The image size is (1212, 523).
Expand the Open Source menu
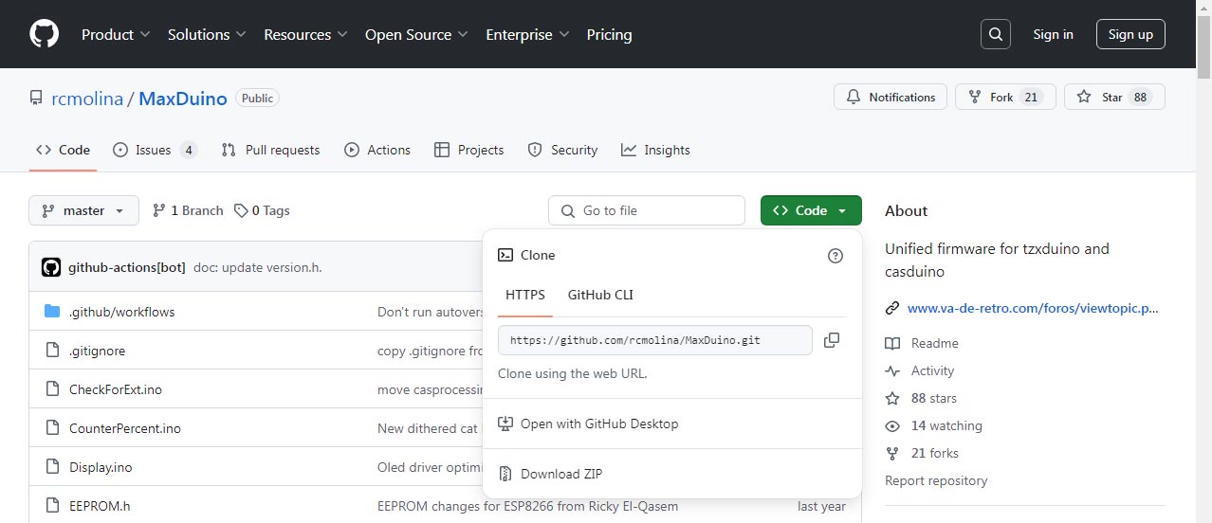coord(416,34)
